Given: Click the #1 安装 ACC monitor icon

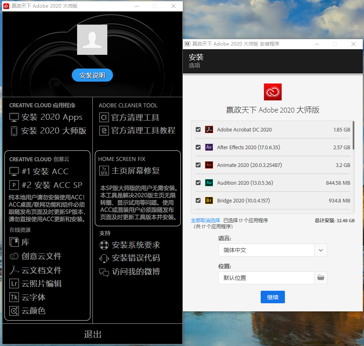Looking at the screenshot, I should 14,172.
